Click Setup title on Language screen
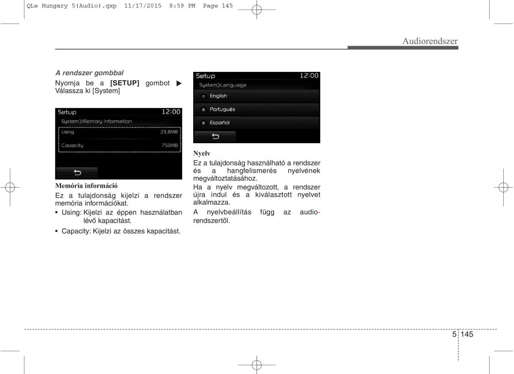This screenshot has width=514, height=374. coord(206,76)
